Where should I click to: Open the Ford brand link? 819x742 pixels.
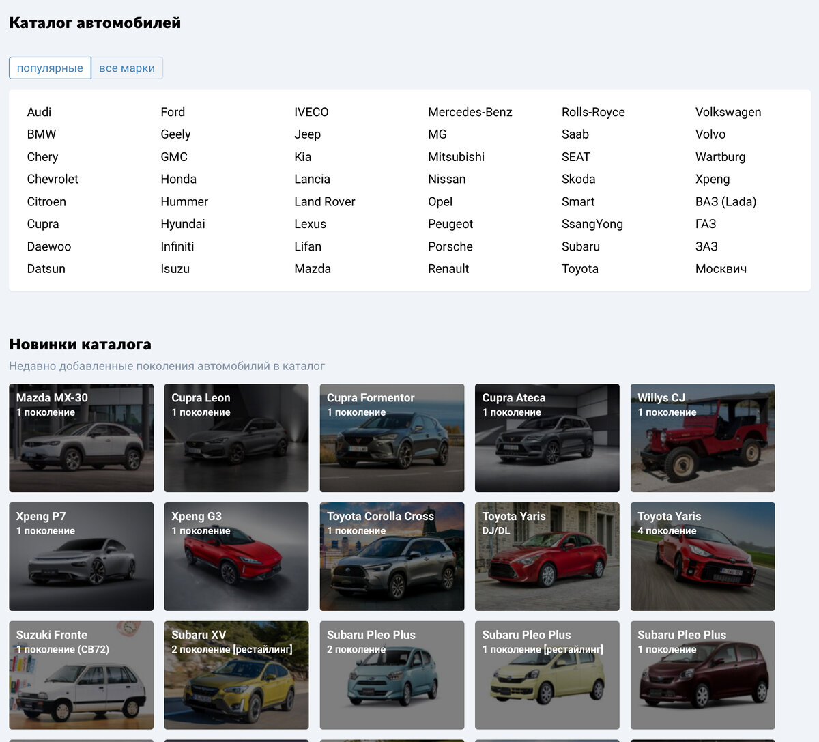pyautogui.click(x=173, y=112)
